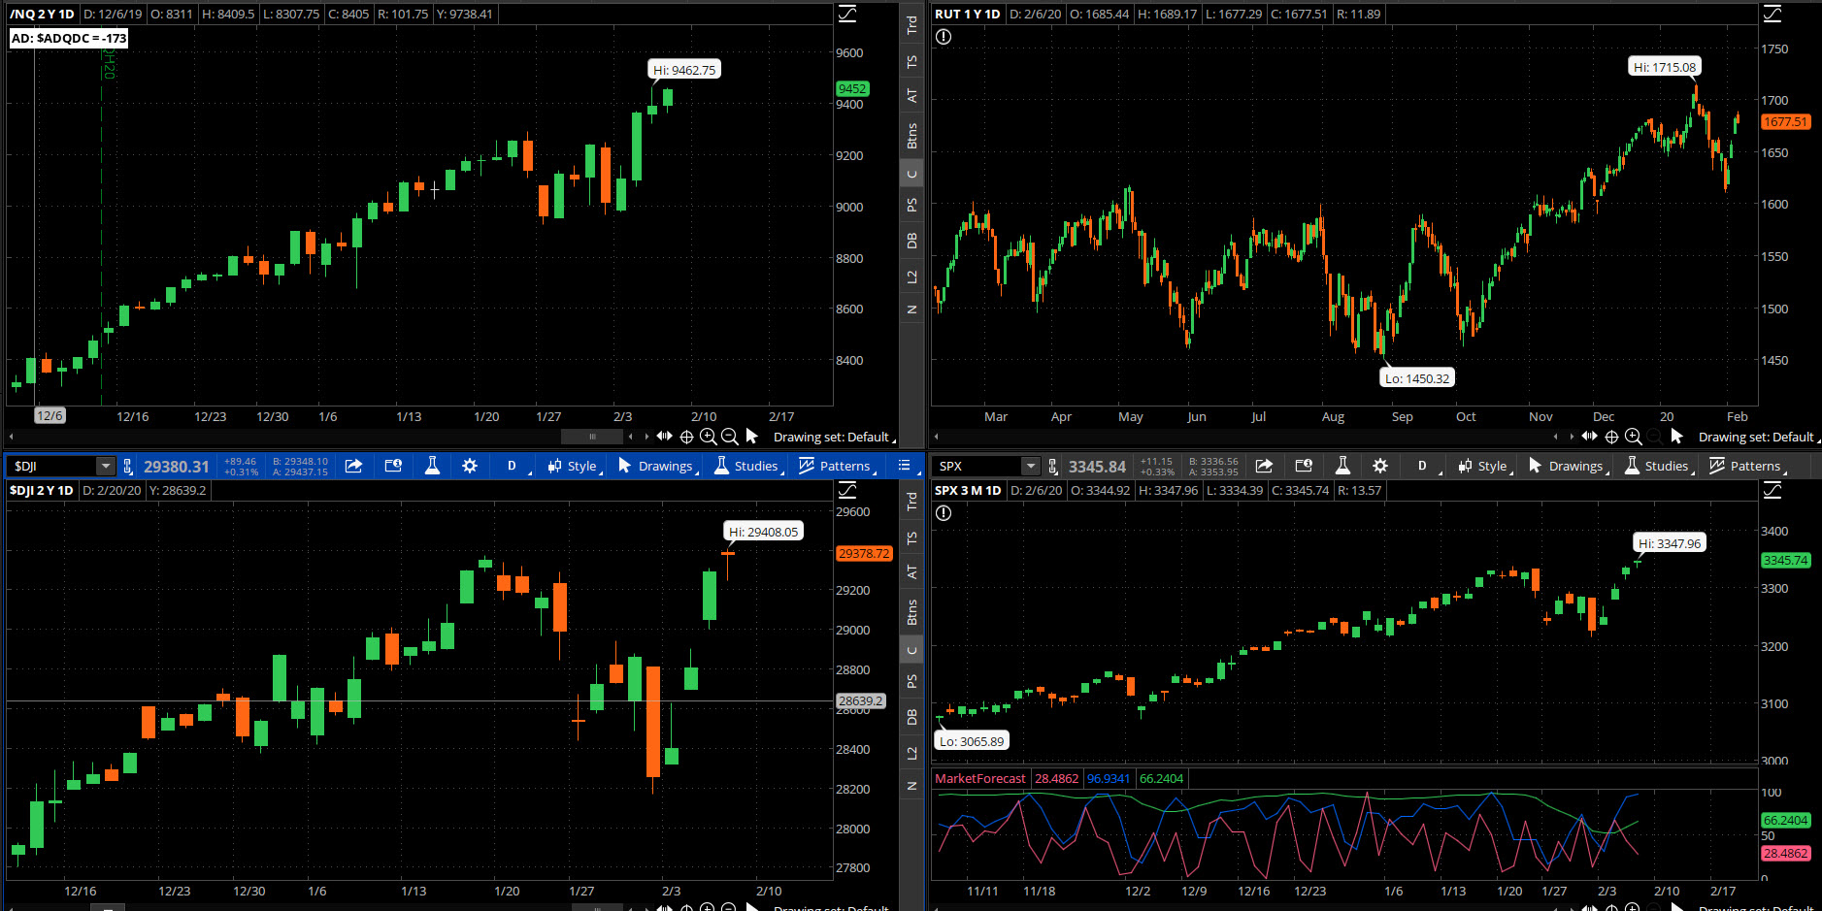The image size is (1822, 911).
Task: Open chart info camera icon on $DJI toolbar
Action: tap(393, 466)
